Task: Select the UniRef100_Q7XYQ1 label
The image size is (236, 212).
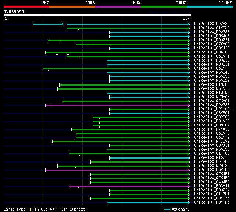Action: pos(212,101)
